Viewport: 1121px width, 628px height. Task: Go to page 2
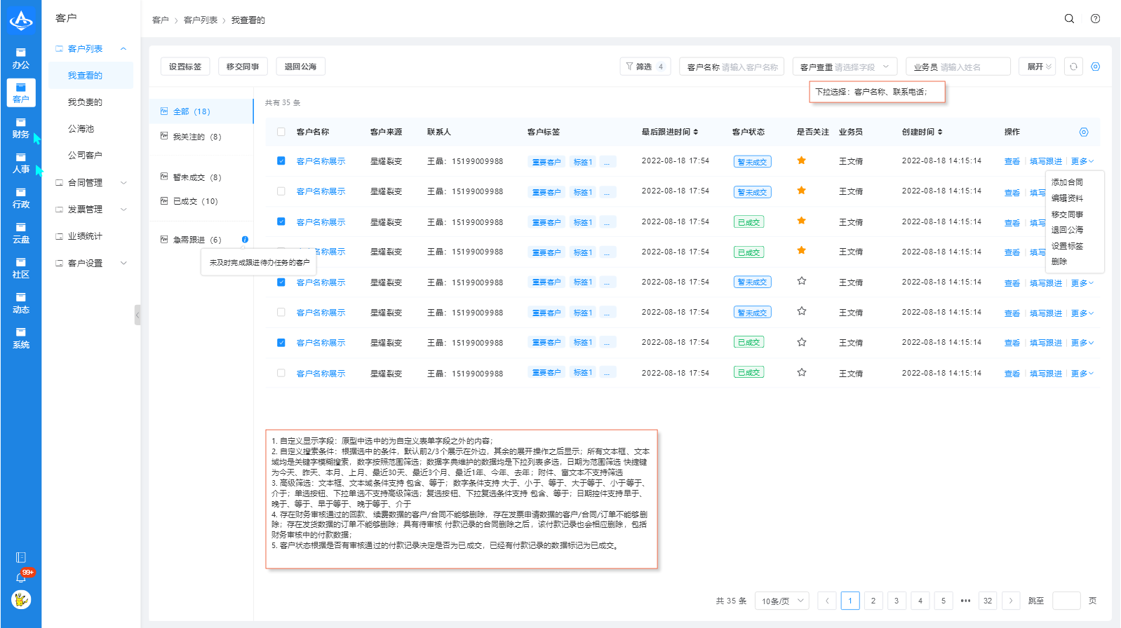coord(873,601)
